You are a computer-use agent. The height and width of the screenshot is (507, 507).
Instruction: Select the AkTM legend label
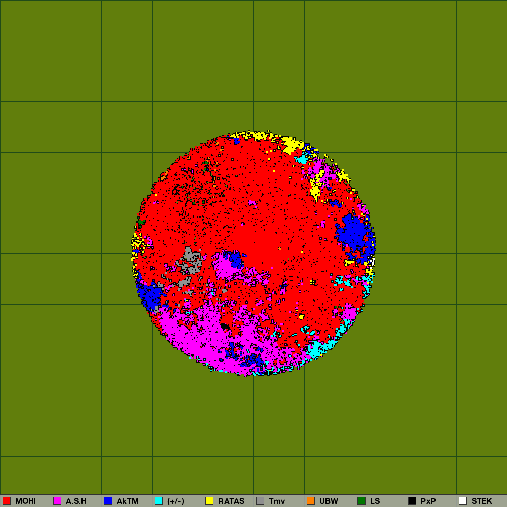tap(128, 501)
